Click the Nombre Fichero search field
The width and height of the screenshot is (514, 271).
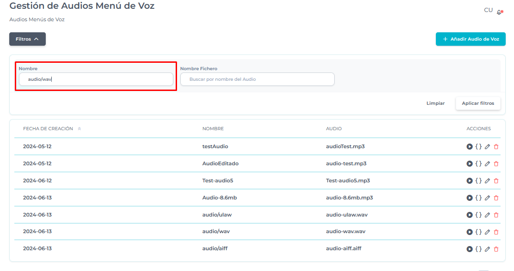click(257, 79)
